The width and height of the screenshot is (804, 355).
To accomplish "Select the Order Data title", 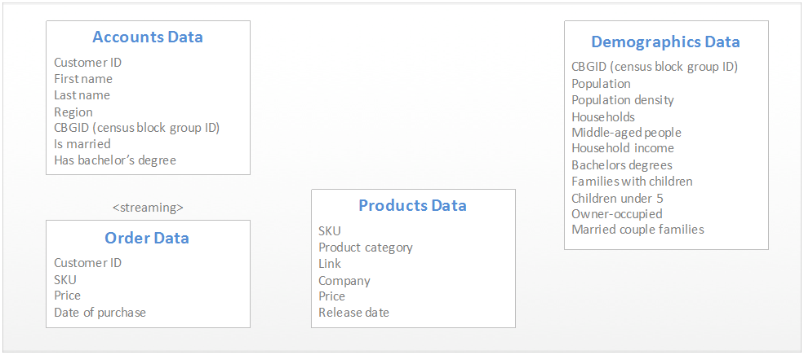I will pos(147,238).
